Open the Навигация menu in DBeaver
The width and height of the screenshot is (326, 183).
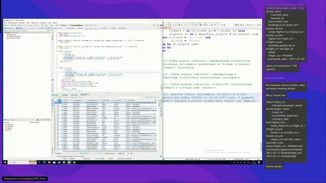tap(22, 22)
